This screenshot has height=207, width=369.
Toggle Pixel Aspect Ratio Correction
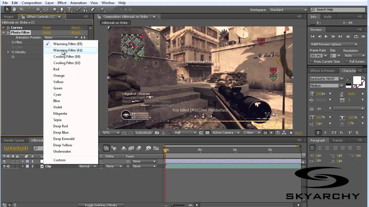pyautogui.click(x=265, y=133)
